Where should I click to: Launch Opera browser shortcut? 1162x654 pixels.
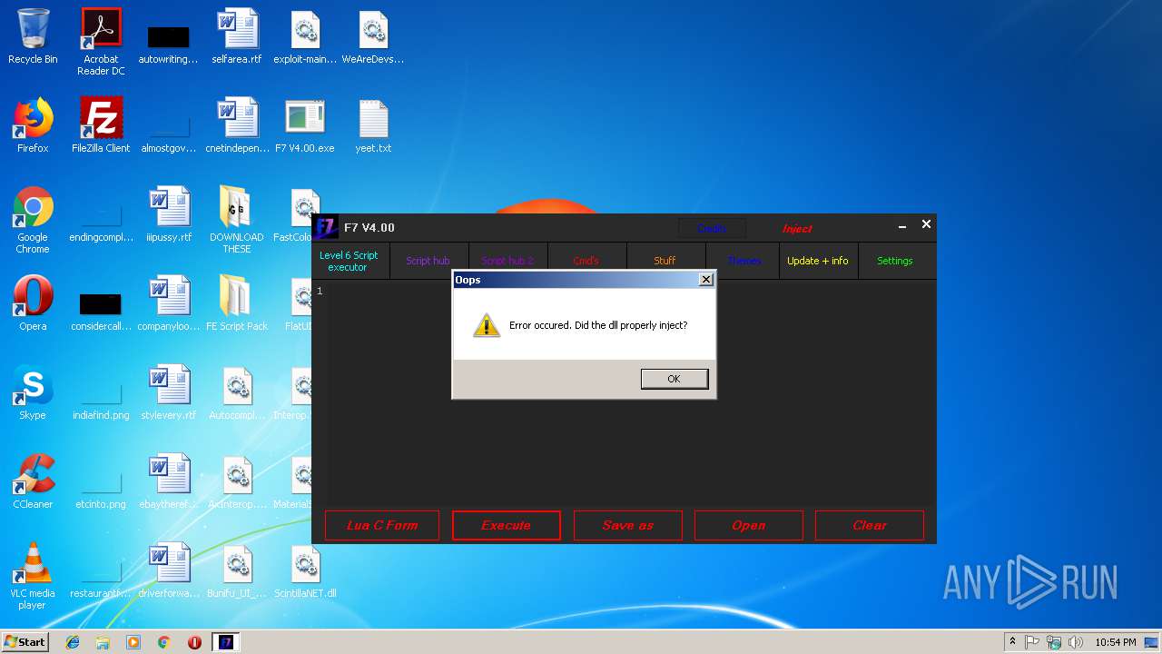33,303
